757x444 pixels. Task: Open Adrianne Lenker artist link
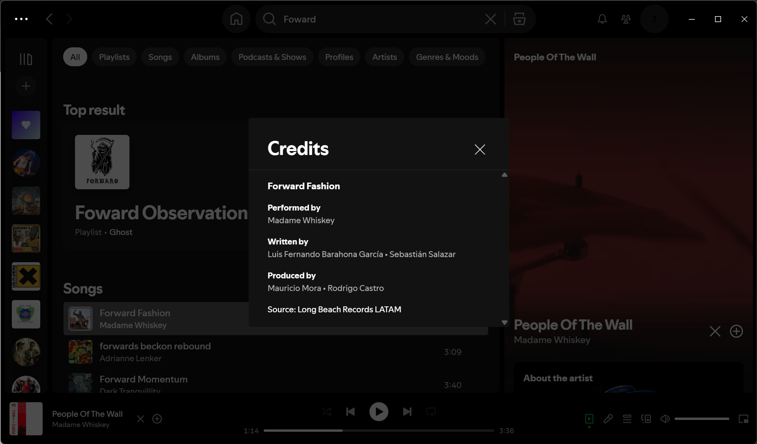point(131,358)
